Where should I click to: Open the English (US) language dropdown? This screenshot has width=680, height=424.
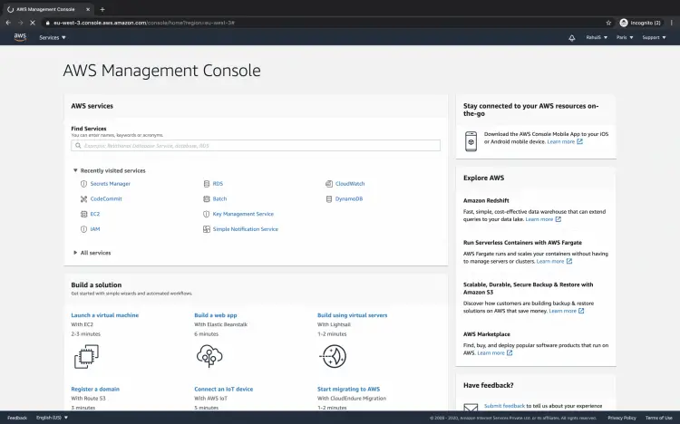[x=52, y=418]
